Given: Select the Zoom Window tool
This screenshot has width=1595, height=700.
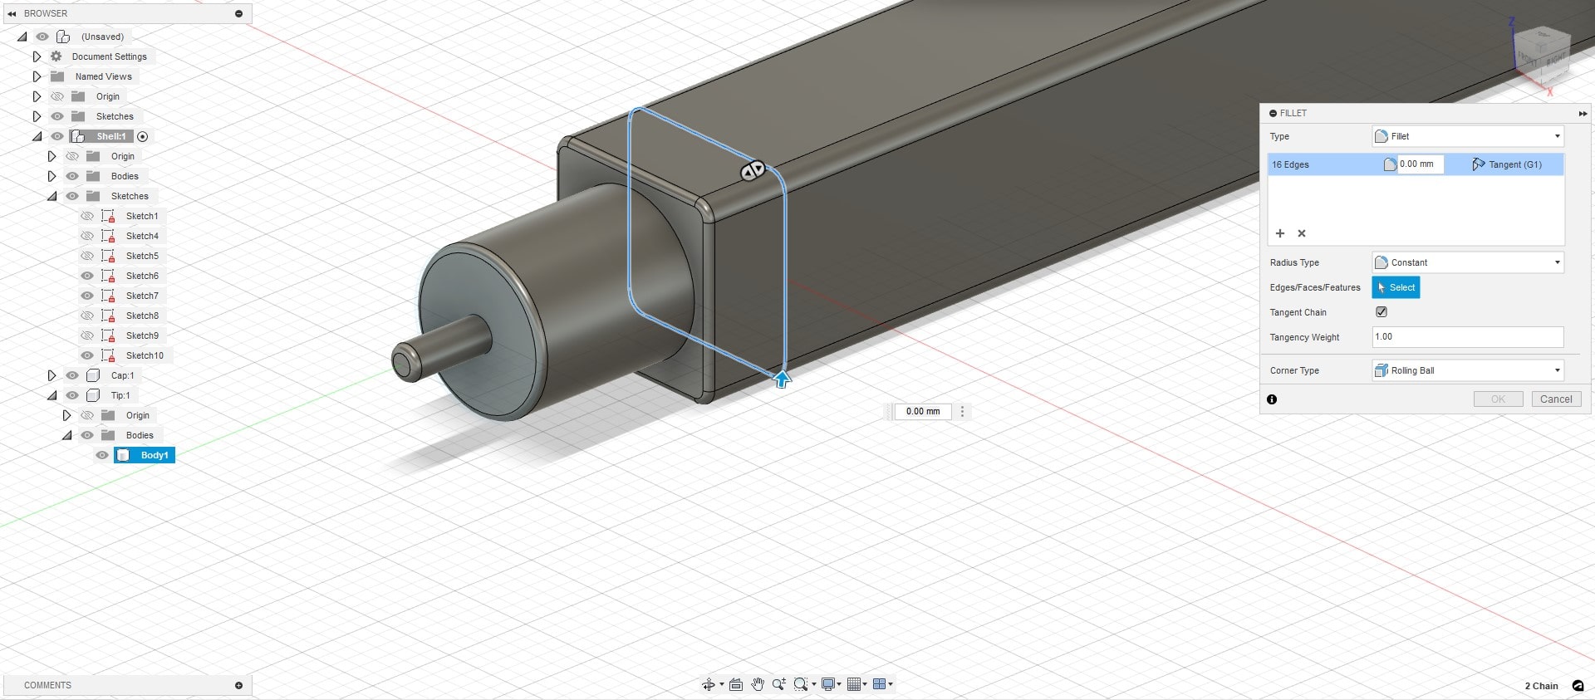Looking at the screenshot, I should [800, 684].
